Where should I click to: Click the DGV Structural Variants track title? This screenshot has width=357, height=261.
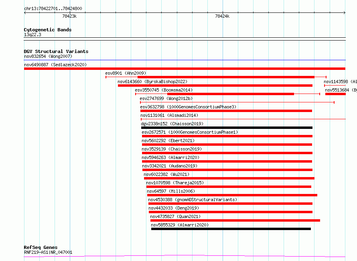56,51
